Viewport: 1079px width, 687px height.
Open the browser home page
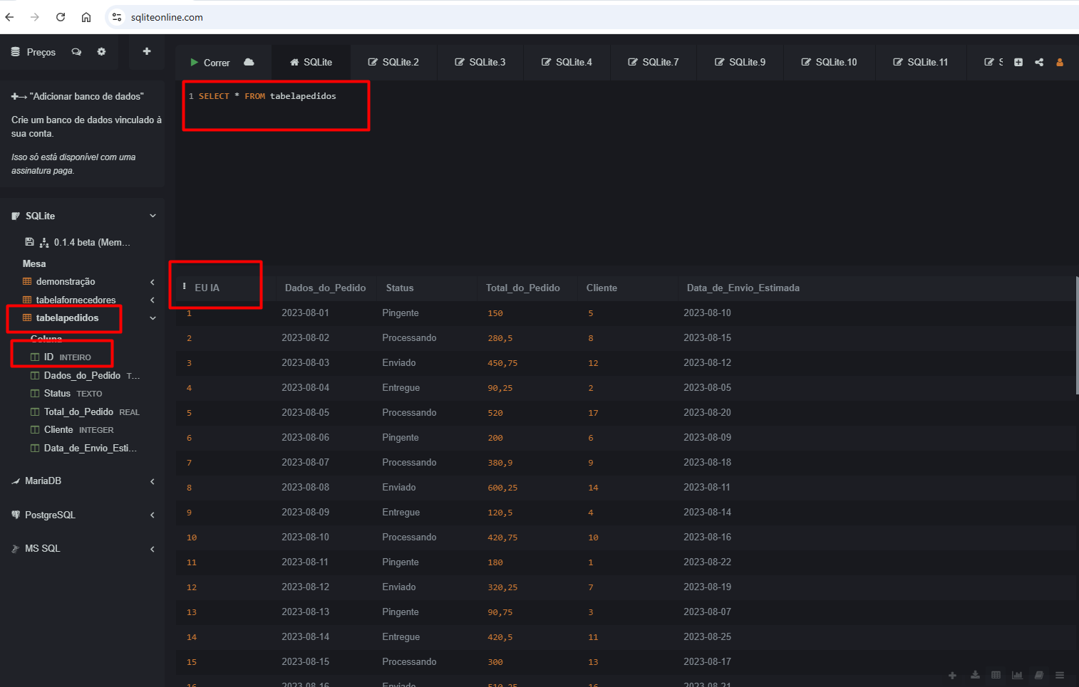[x=86, y=17]
